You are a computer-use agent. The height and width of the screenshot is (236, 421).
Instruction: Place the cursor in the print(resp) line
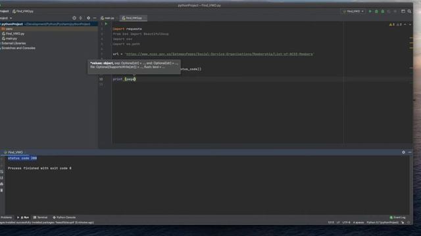[x=124, y=79]
